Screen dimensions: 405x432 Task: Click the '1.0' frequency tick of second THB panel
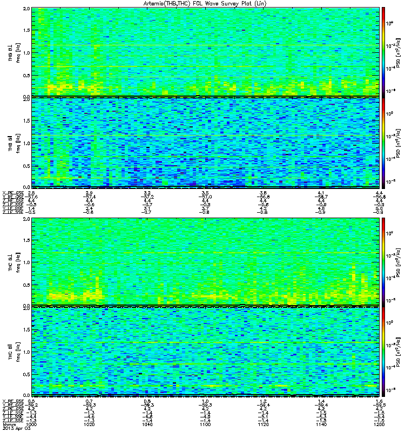[x=26, y=143]
